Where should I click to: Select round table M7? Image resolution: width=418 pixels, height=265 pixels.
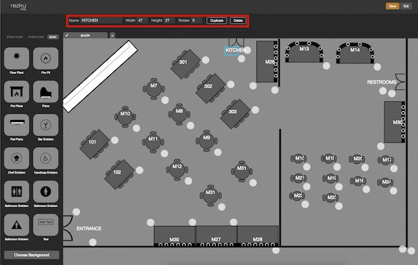(154, 89)
